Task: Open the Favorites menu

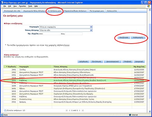Action: point(22,6)
